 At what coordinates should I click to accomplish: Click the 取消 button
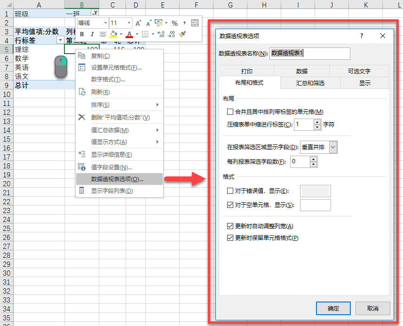[372, 309]
